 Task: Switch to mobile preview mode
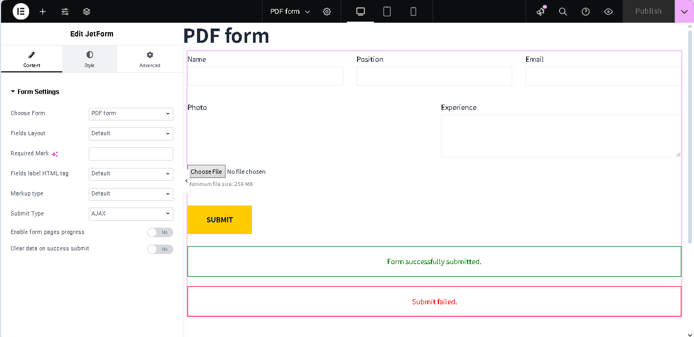pos(414,11)
